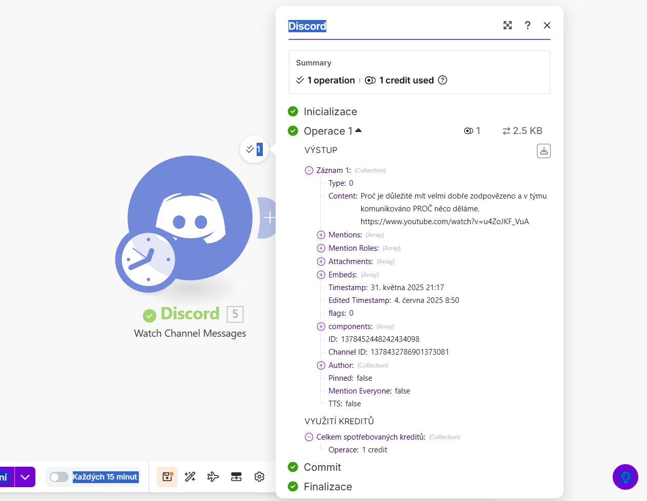Click the YouTube URL in Content
Viewport: 647px width, 501px height.
tap(445, 222)
